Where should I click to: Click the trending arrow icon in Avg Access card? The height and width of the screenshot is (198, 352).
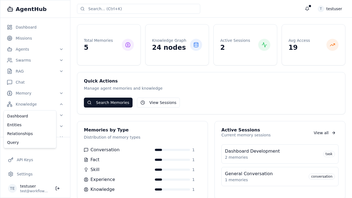[x=332, y=45]
